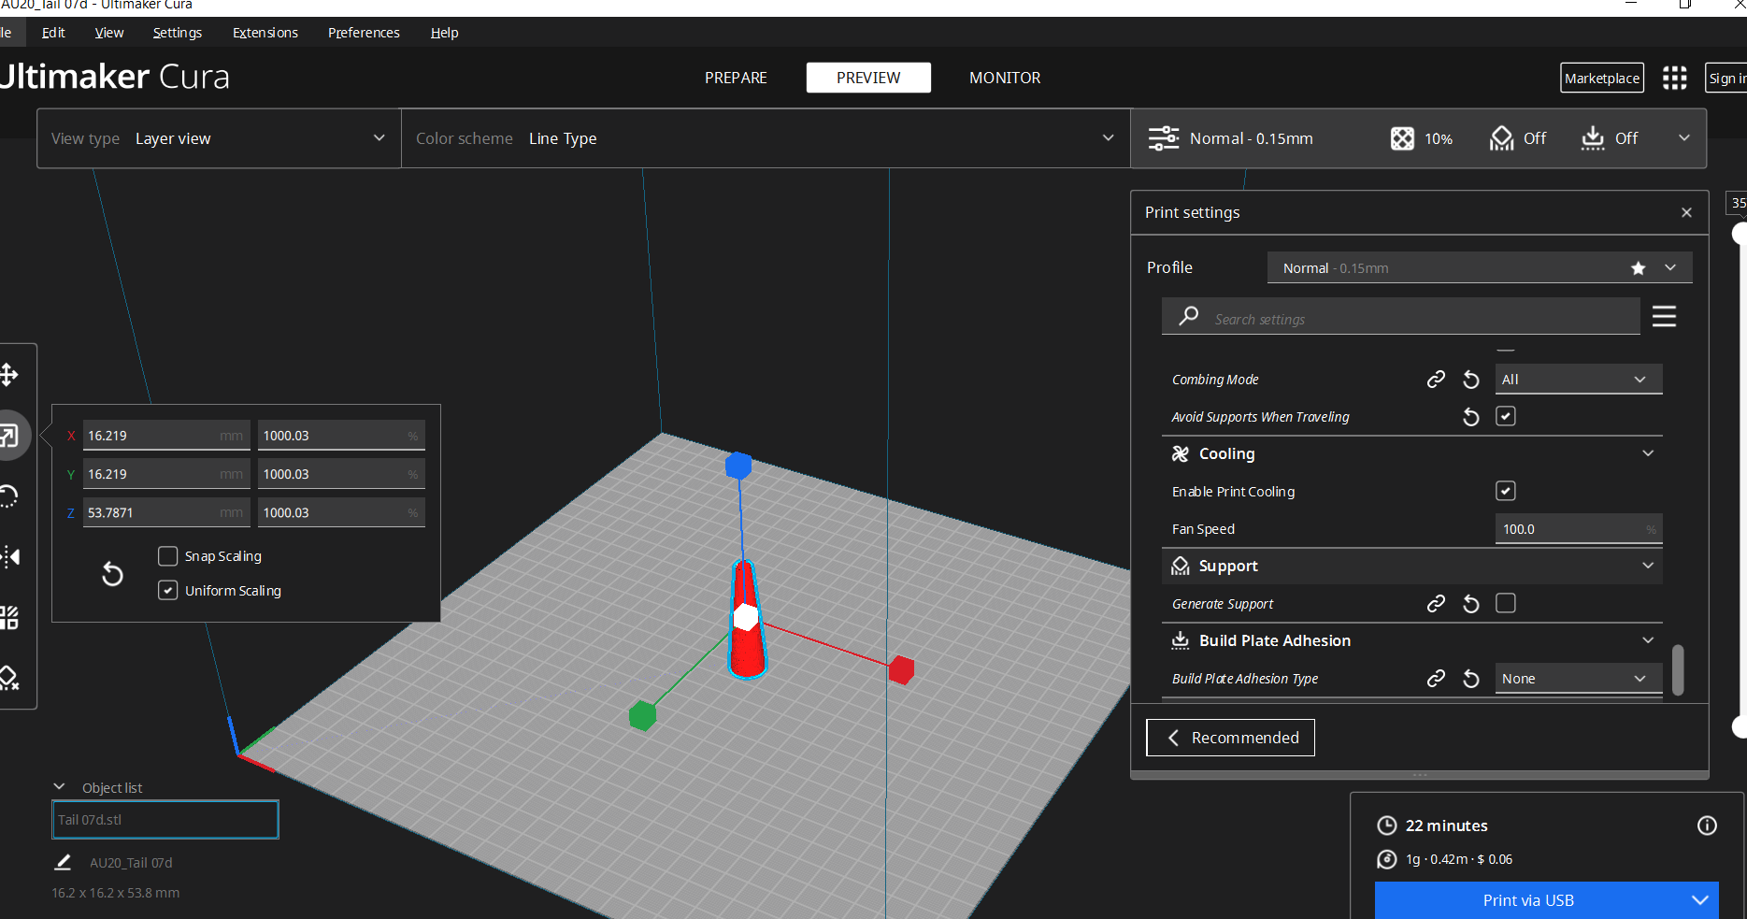This screenshot has width=1747, height=919.
Task: Click the infill 10% icon
Action: (x=1402, y=138)
